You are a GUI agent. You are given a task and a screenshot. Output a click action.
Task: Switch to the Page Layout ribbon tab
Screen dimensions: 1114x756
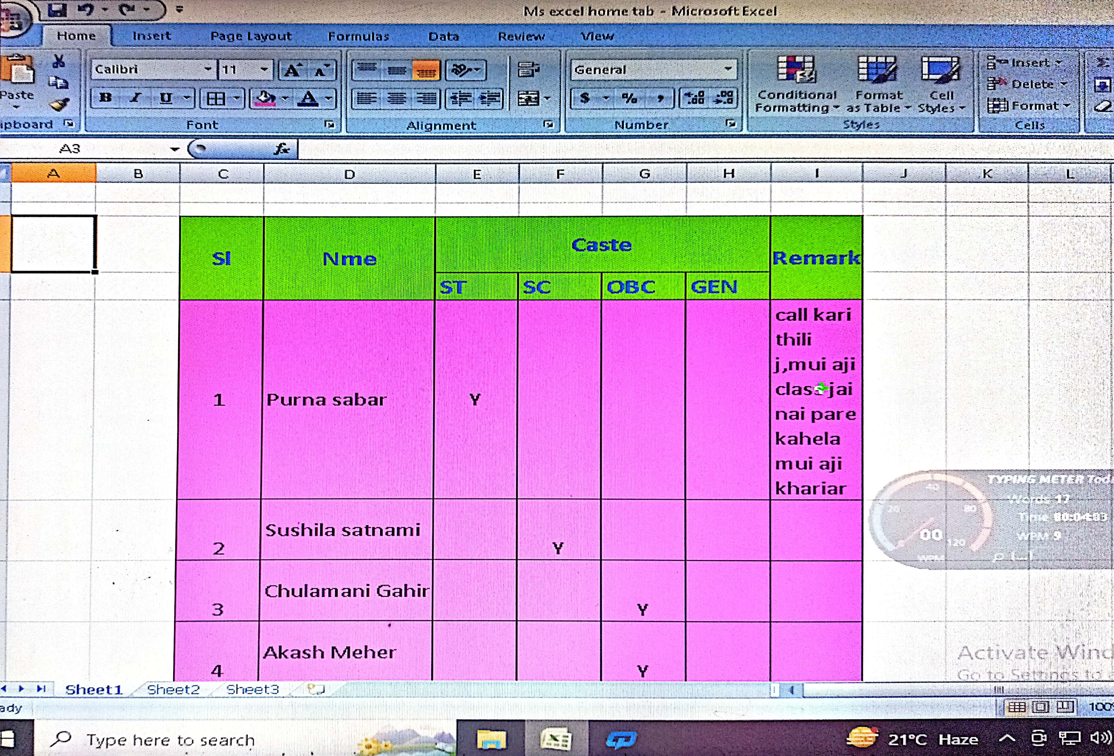pyautogui.click(x=251, y=36)
